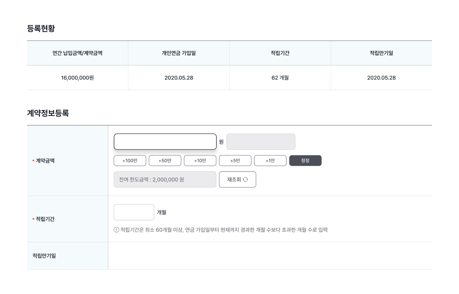The image size is (459, 294).
Task: Click the +50만 button
Action: 165,160
